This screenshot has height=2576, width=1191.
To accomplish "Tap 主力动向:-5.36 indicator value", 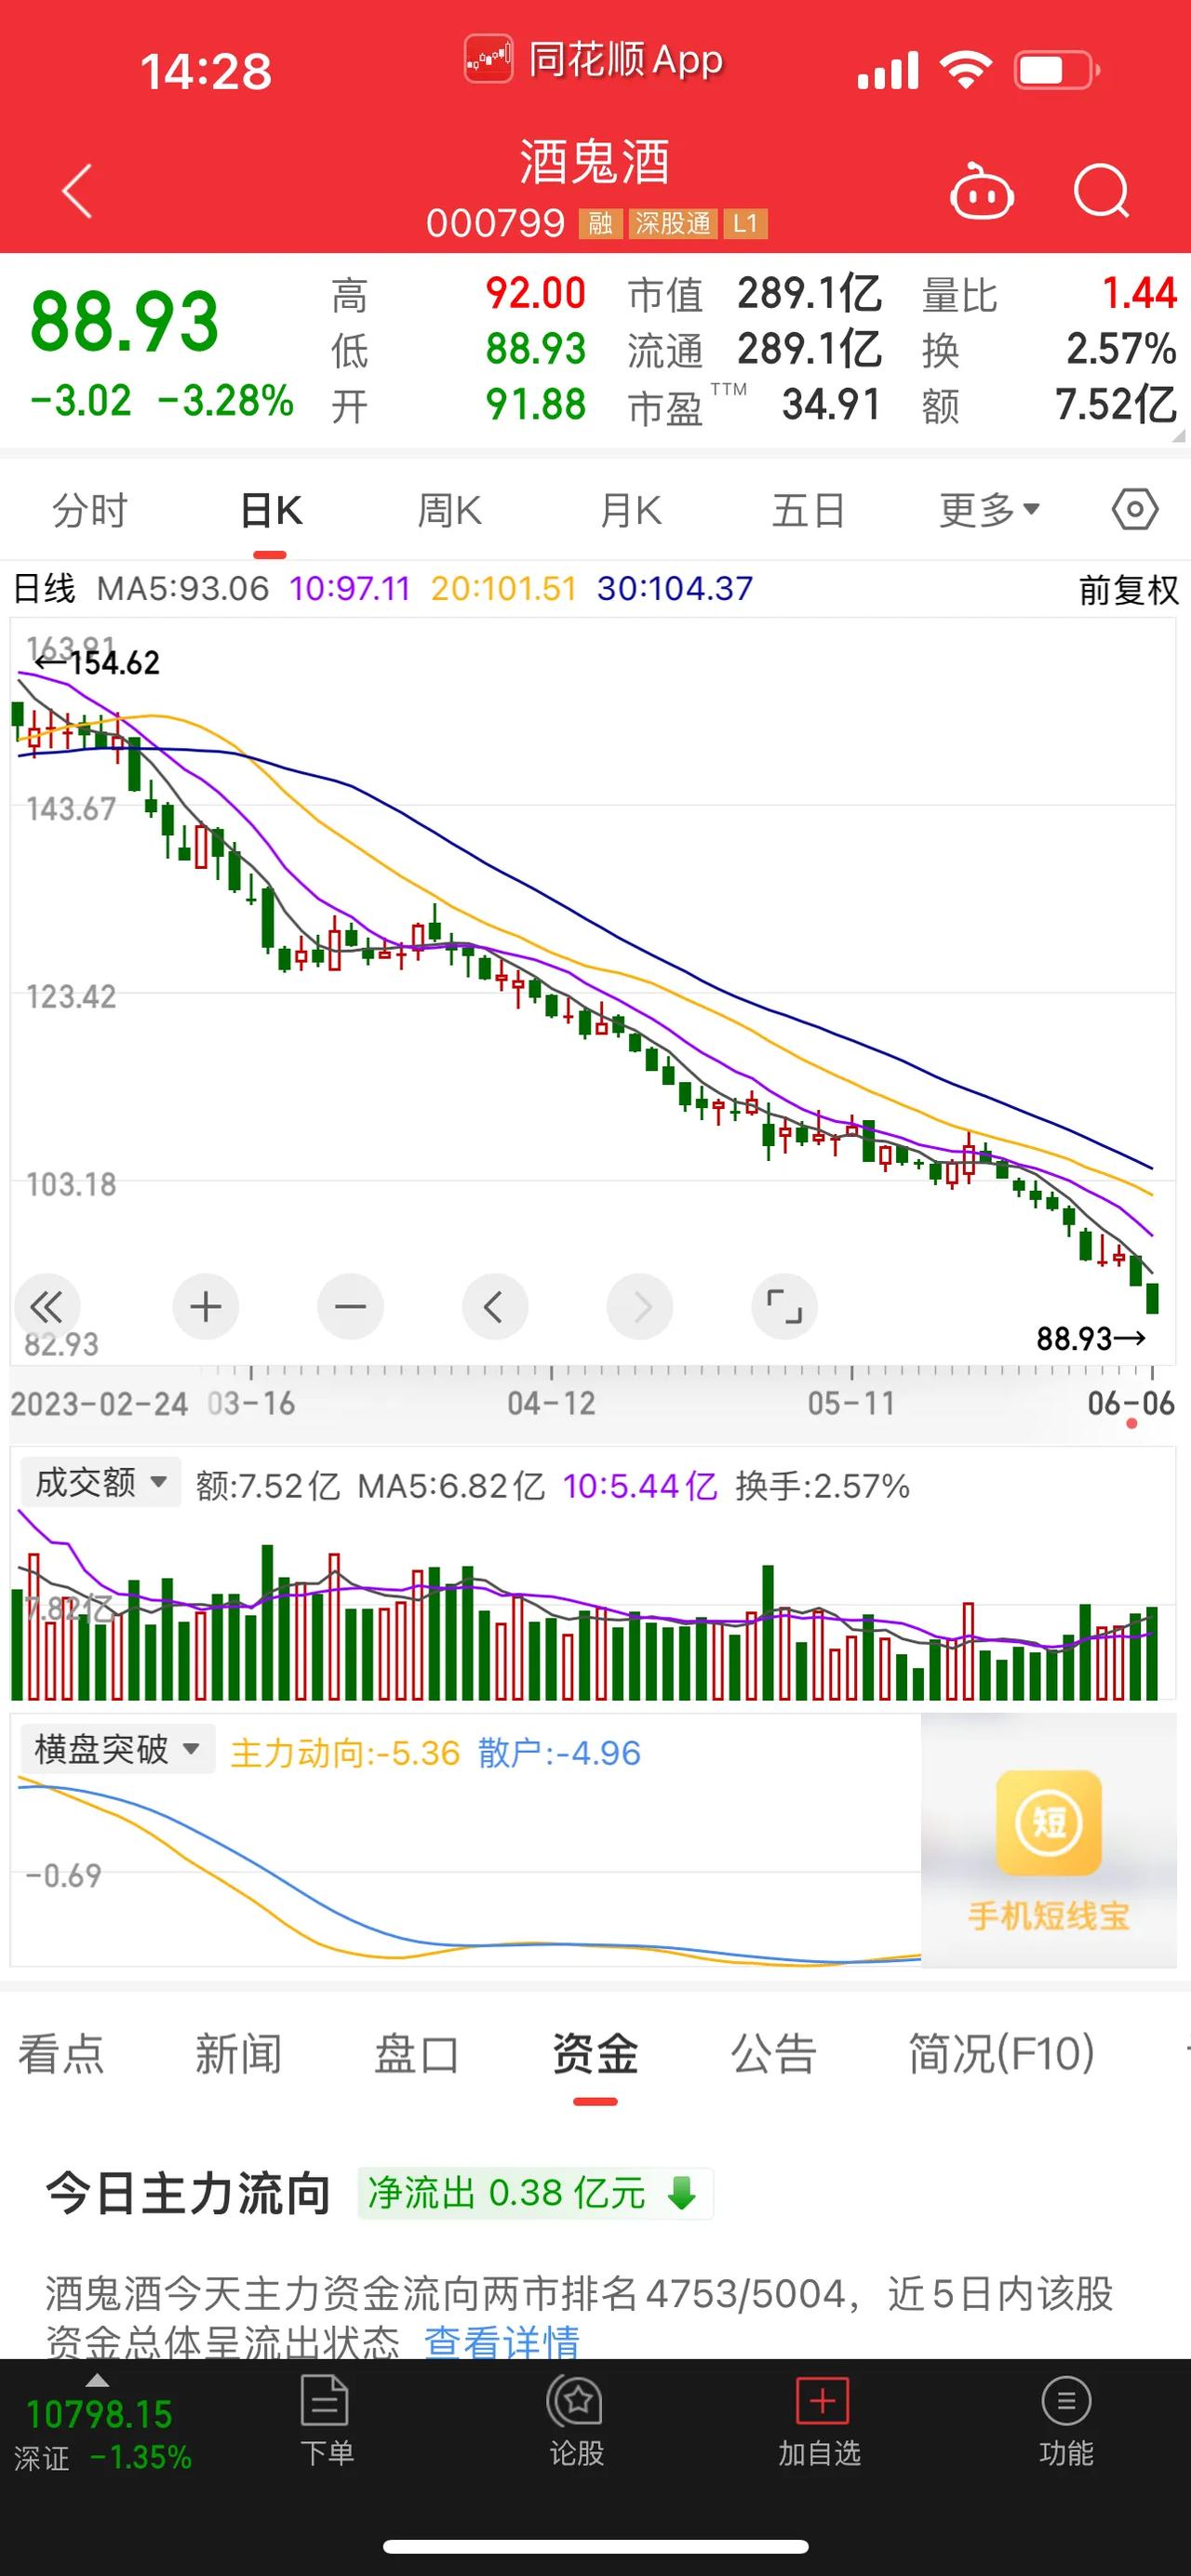I will coord(345,1753).
